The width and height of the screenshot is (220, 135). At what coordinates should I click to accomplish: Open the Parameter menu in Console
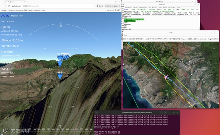pyautogui.click(x=172, y=8)
